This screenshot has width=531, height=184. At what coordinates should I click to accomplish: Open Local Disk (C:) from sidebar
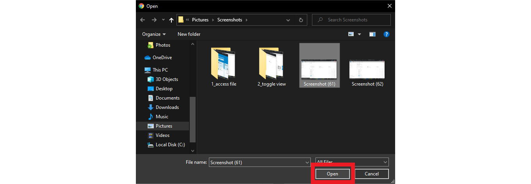170,145
